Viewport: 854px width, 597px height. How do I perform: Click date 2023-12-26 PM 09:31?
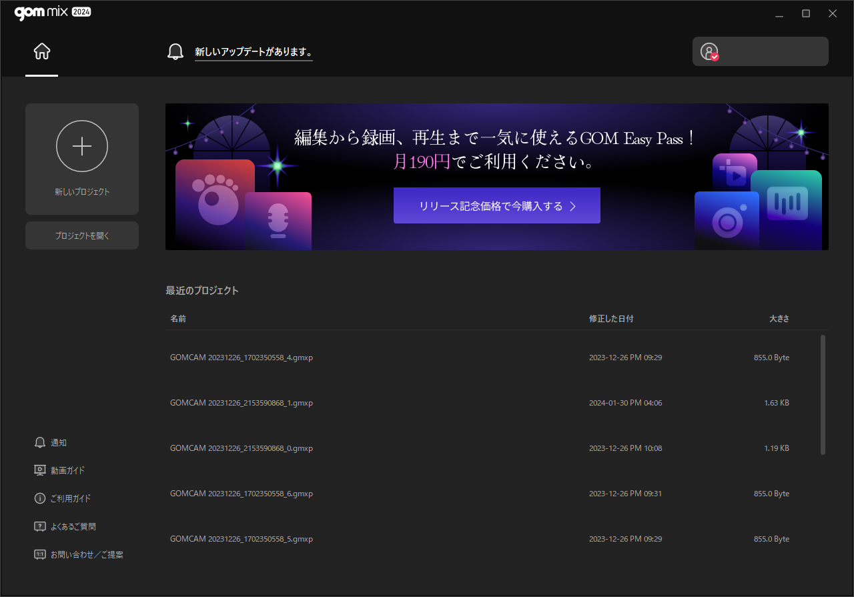point(625,494)
